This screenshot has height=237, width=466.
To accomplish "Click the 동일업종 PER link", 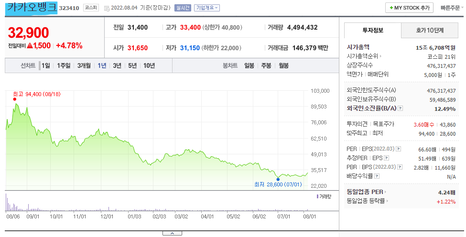I will tap(365, 192).
